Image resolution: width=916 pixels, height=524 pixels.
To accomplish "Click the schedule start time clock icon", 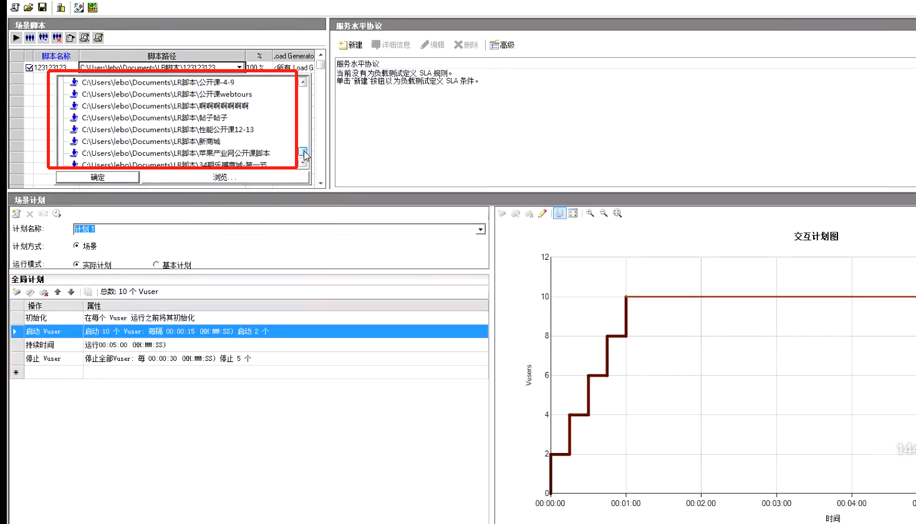I will click(x=57, y=214).
